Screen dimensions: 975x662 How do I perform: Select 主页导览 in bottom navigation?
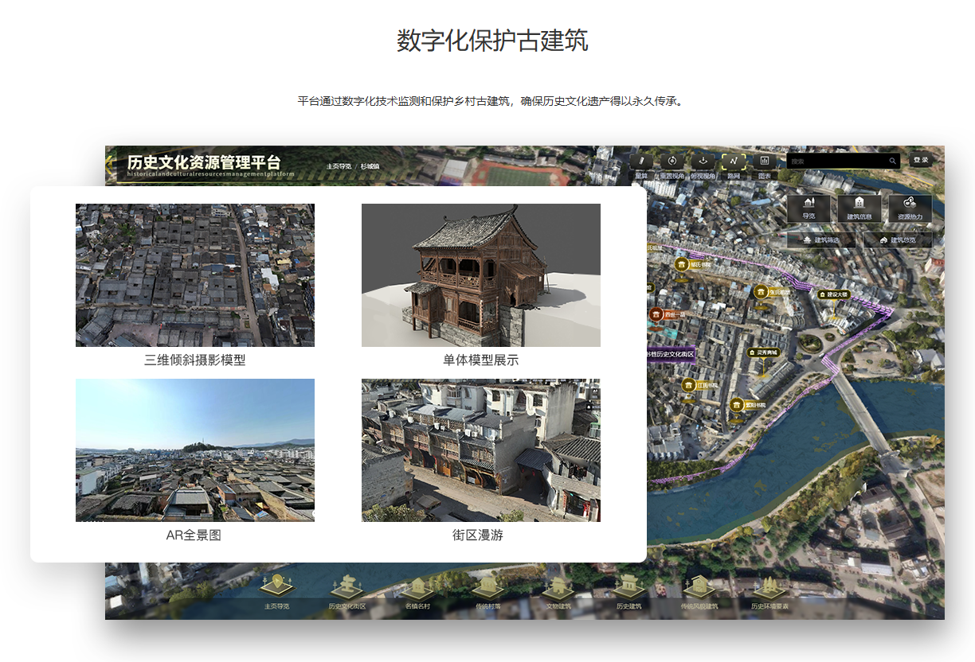(276, 590)
